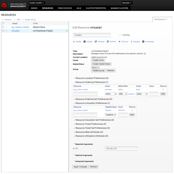
Task: Click the Manage checkmark action
Action: point(135,42)
